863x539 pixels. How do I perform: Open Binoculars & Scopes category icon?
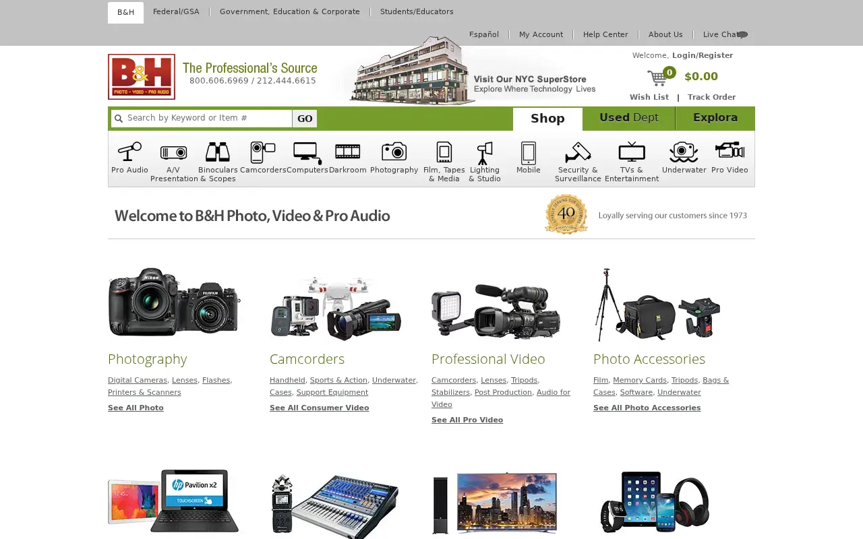pos(218,152)
